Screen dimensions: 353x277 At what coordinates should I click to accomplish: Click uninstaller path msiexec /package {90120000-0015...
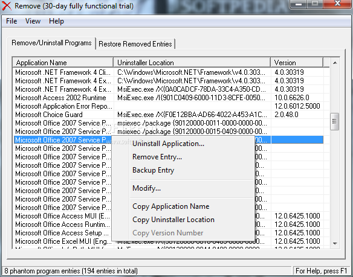(192, 132)
